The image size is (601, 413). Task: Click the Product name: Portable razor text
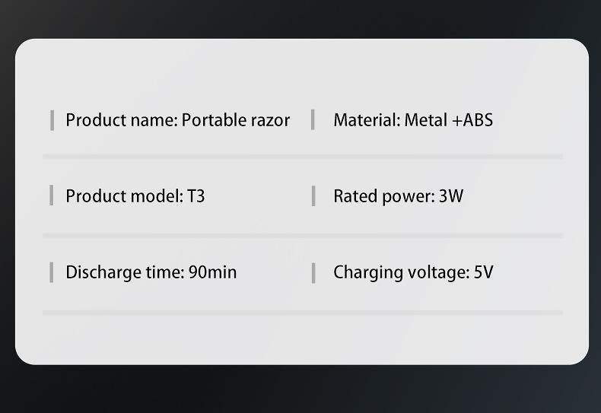[177, 120]
